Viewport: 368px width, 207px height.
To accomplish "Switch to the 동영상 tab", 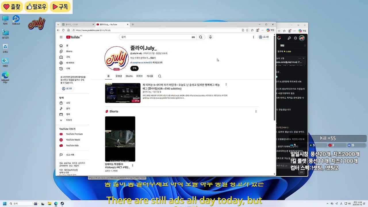I will tap(119, 76).
